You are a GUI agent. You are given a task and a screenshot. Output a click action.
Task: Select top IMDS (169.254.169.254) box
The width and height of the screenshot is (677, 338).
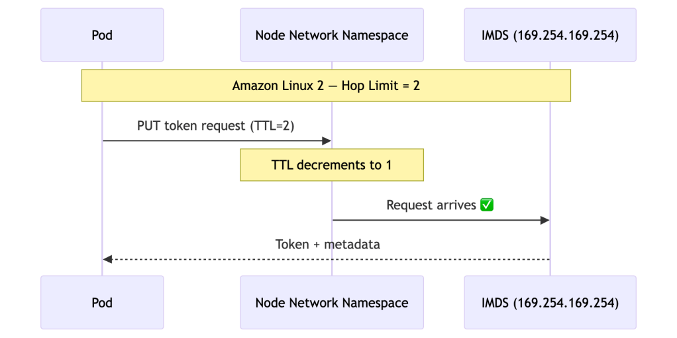click(550, 35)
